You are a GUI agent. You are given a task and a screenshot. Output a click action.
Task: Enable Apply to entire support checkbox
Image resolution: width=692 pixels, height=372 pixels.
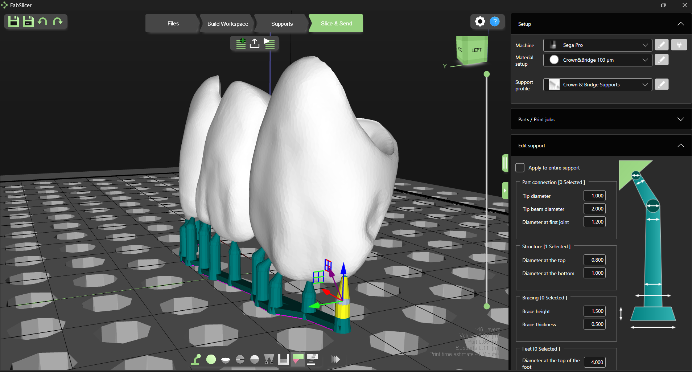[520, 168]
